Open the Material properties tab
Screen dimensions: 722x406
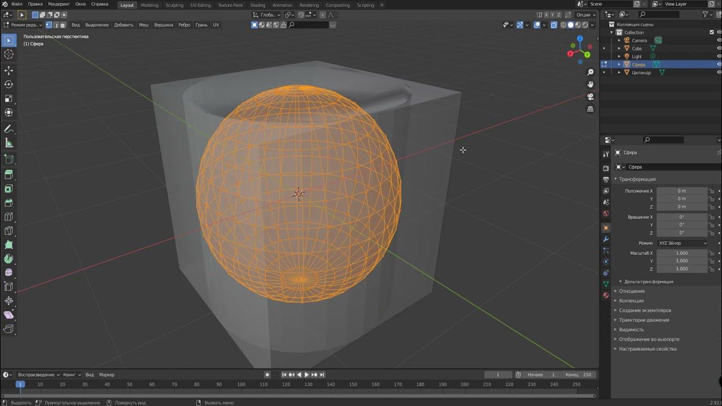pos(606,295)
